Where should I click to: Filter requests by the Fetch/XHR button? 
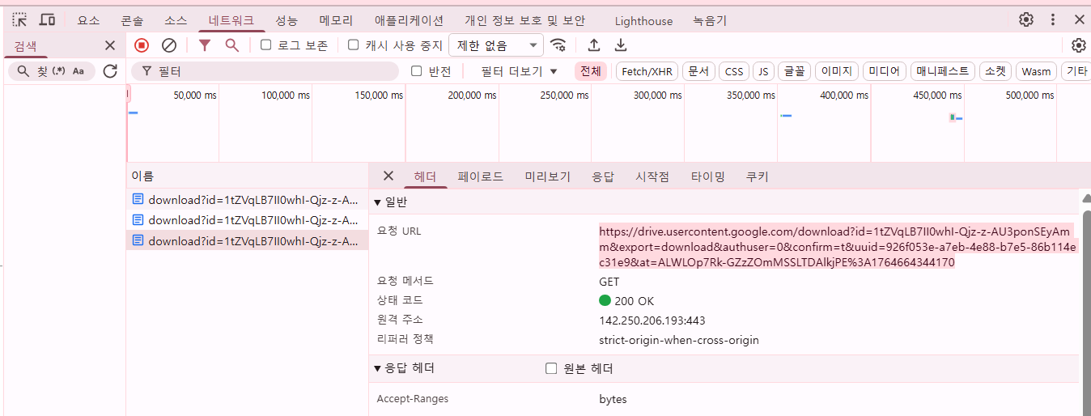[x=647, y=71]
